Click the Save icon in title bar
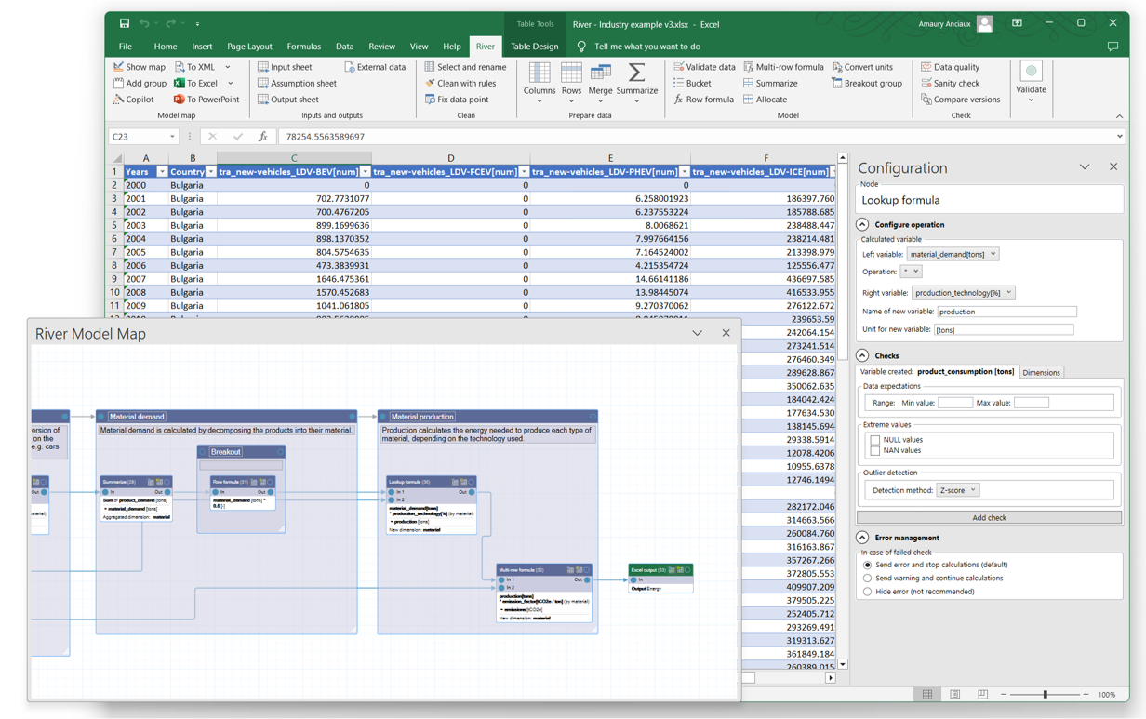1146x719 pixels. point(125,23)
